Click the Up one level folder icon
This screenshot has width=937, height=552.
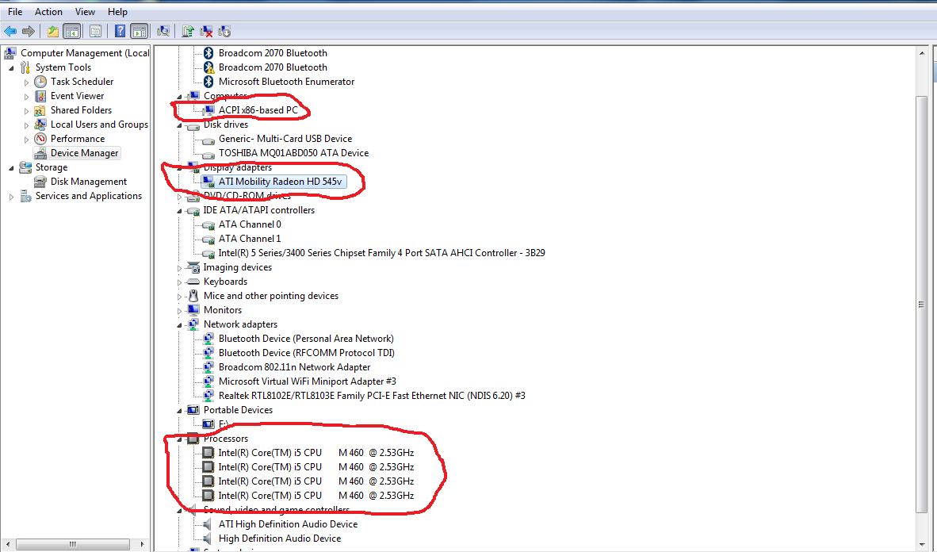52,31
